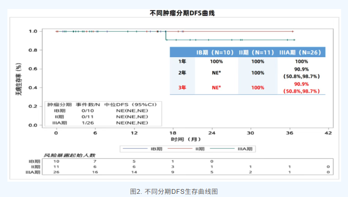Click the y-axis tick value 0.6

click(33, 69)
